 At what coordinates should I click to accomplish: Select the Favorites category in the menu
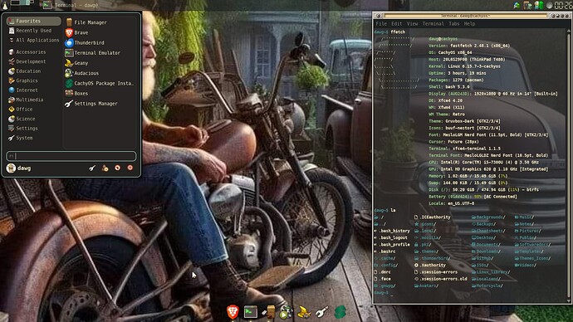point(34,22)
